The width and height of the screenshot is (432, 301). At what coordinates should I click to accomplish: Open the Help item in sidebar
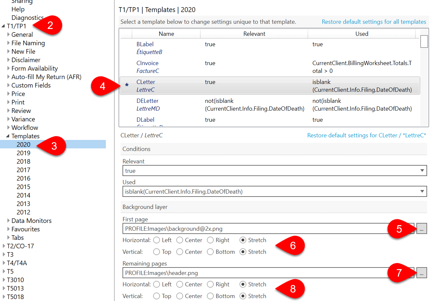click(18, 9)
